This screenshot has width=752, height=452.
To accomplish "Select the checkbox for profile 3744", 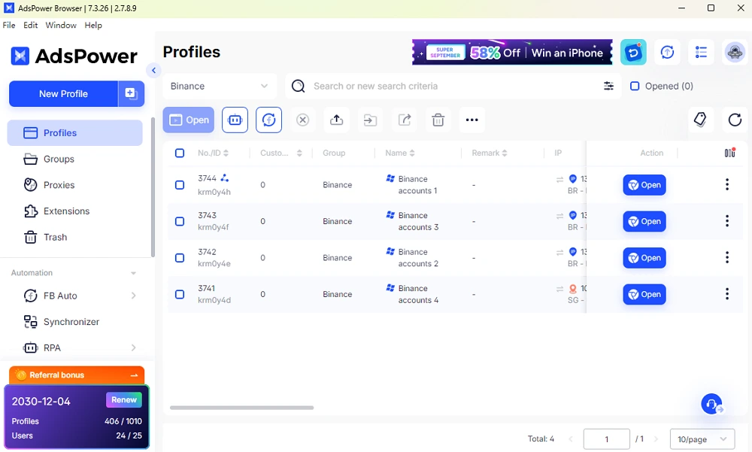I will coord(180,185).
